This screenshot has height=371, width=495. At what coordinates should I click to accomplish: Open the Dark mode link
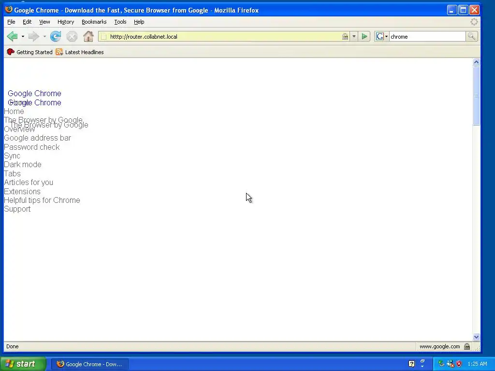(x=22, y=164)
